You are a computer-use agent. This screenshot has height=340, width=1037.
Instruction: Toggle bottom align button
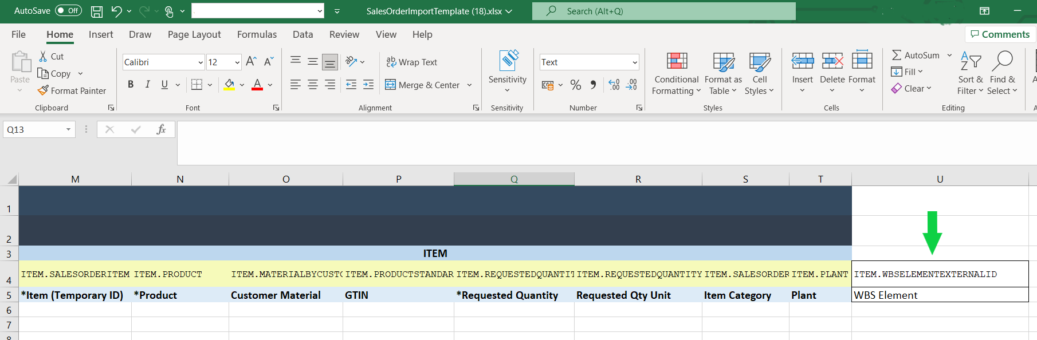[330, 62]
